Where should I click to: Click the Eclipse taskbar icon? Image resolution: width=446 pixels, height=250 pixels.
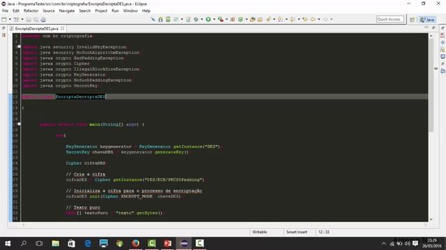click(x=184, y=243)
